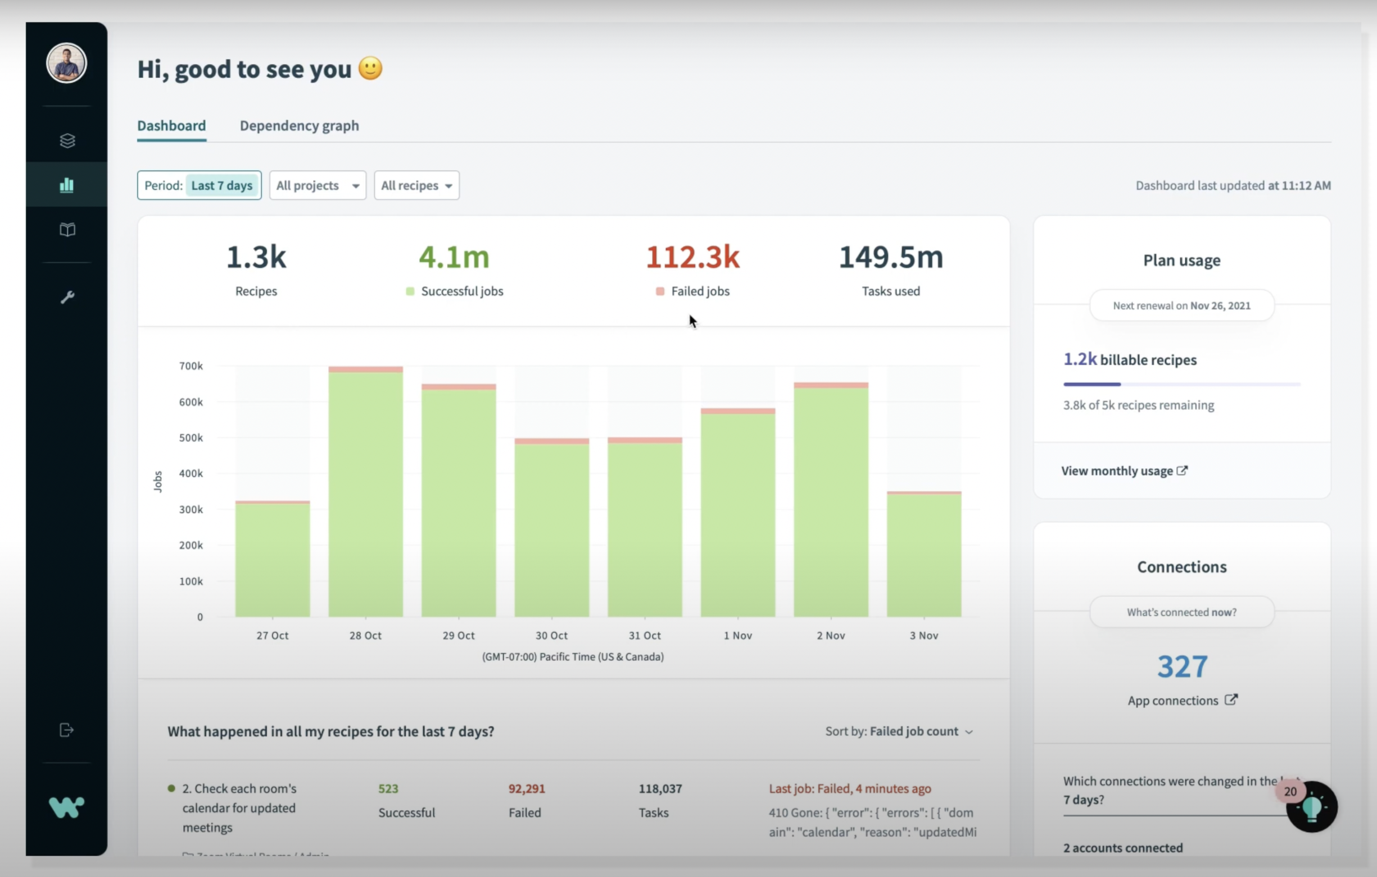Expand the All recipes dropdown

(x=415, y=185)
